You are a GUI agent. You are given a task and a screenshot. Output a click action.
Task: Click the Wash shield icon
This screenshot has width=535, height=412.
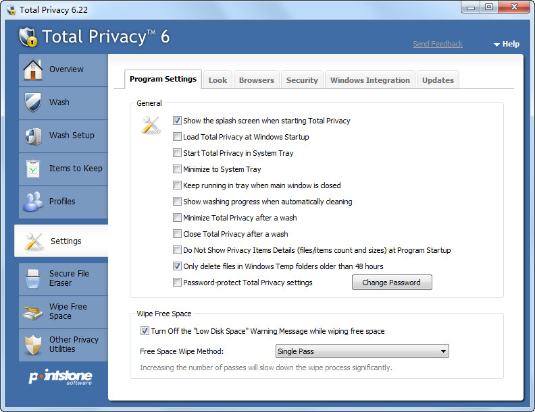point(32,102)
